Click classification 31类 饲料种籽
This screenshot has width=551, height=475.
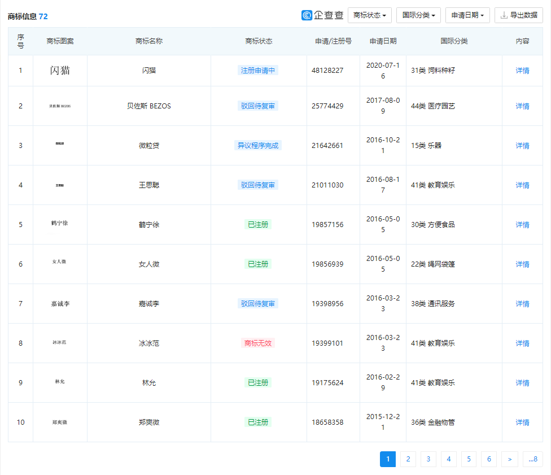click(x=433, y=71)
